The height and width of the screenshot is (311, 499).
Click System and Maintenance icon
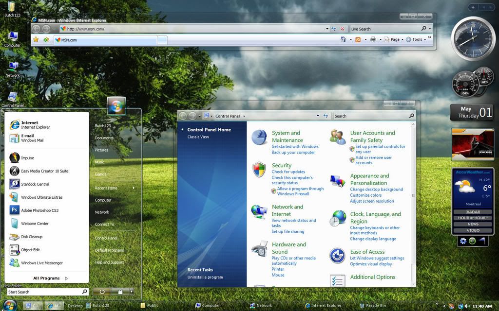[259, 137]
